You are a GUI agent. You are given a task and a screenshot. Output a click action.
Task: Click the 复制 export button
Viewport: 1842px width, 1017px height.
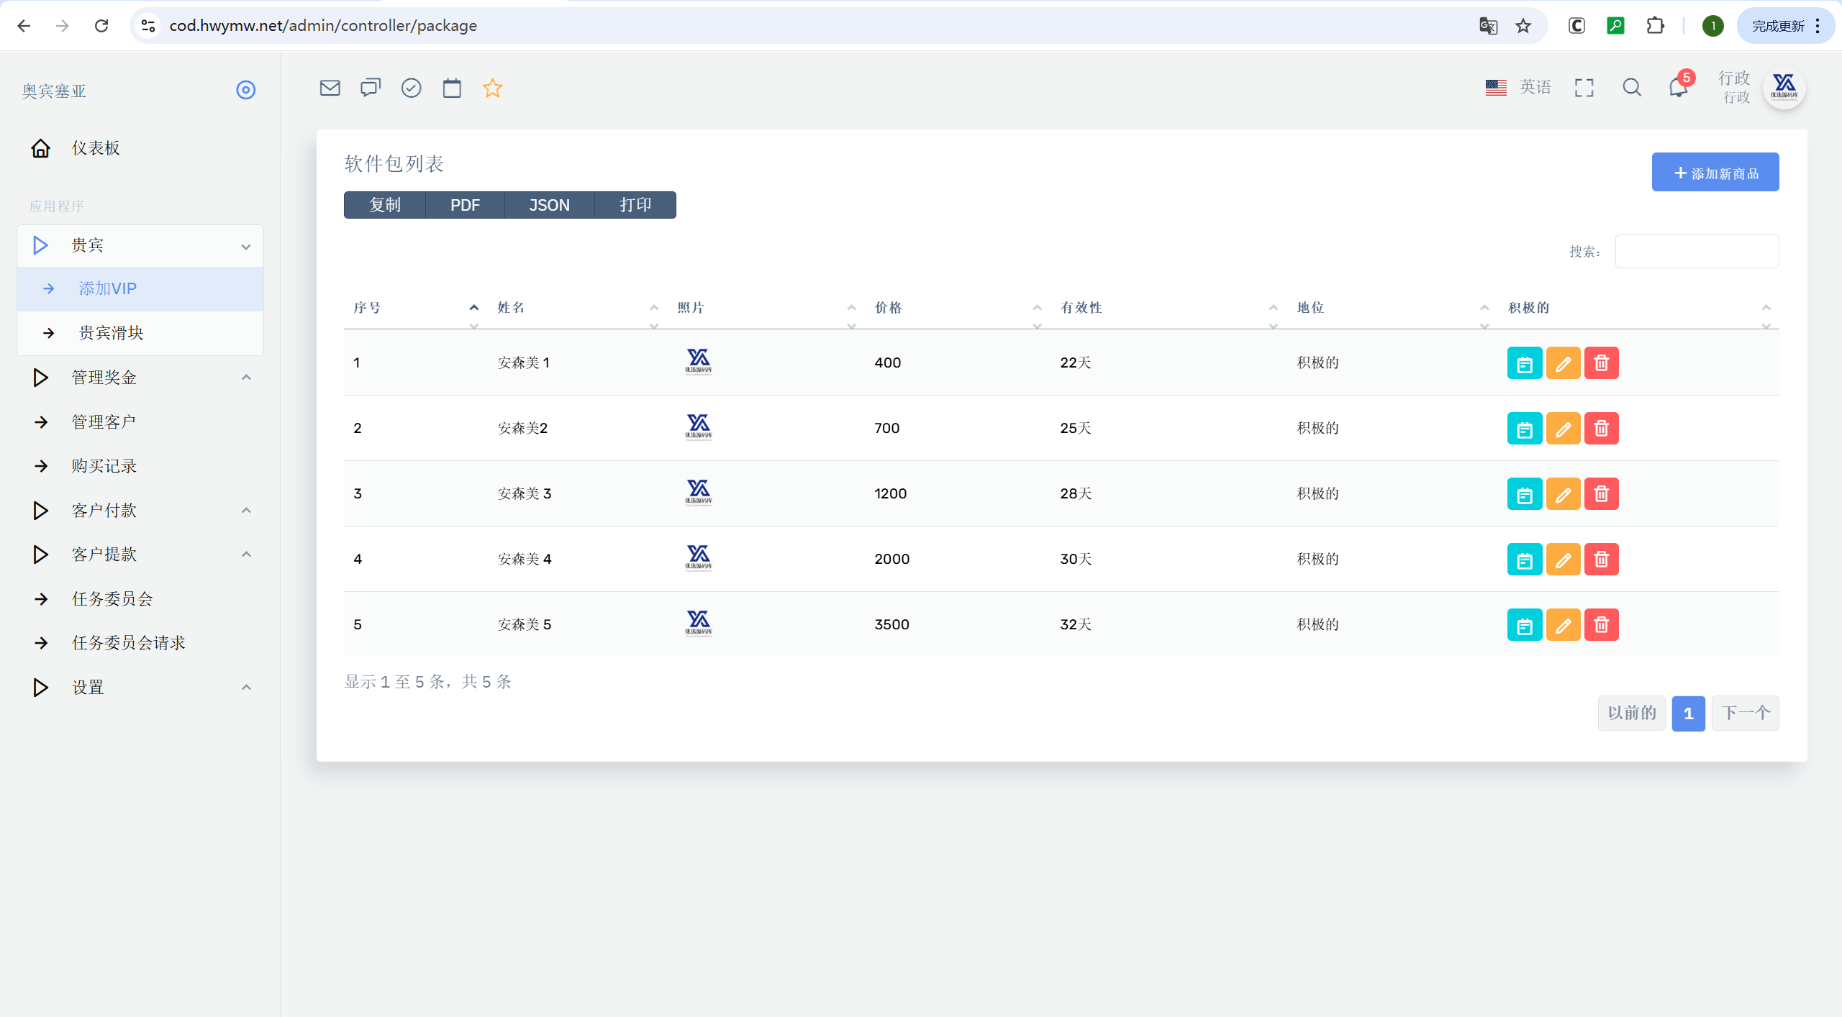pyautogui.click(x=385, y=205)
